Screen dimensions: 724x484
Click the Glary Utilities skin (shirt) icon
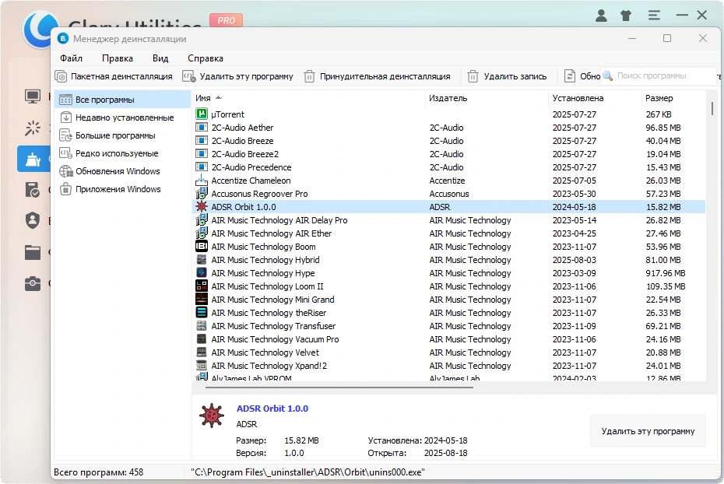(x=626, y=16)
